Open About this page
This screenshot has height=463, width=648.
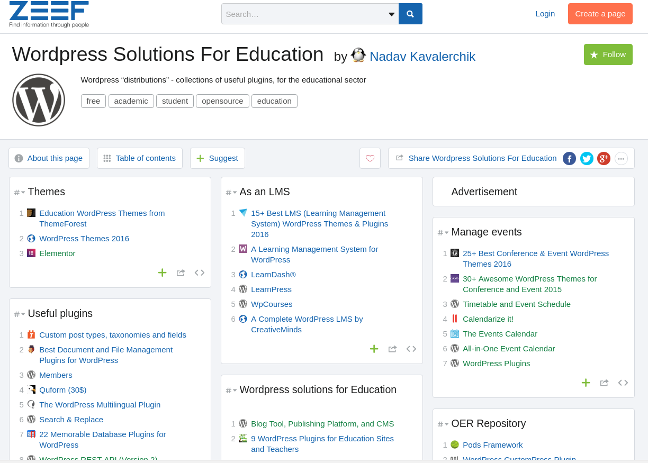(x=49, y=158)
